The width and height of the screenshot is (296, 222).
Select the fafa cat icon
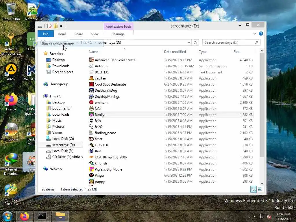[x=91, y=109]
